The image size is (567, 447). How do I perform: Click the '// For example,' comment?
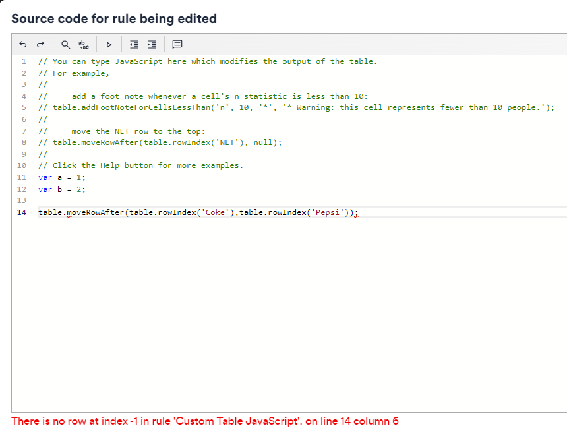tap(74, 73)
